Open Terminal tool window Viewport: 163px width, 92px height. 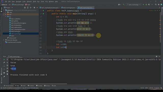pos(39,86)
